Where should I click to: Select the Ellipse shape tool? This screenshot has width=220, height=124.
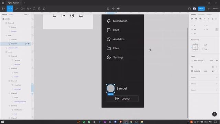22,9
